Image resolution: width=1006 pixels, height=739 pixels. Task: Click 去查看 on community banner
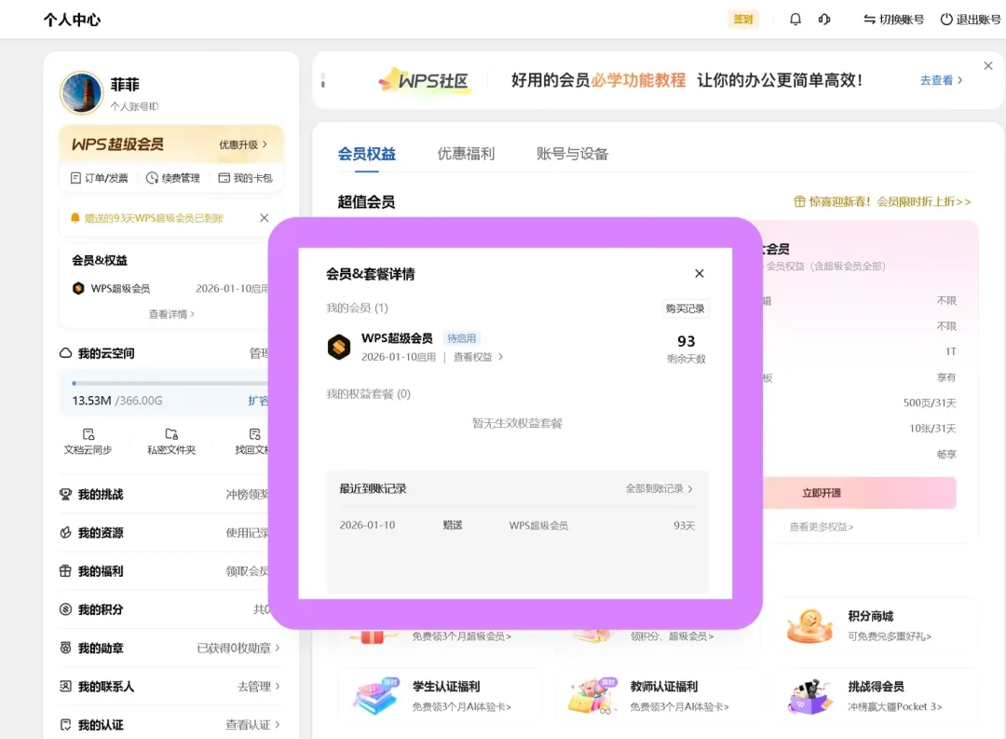(941, 80)
